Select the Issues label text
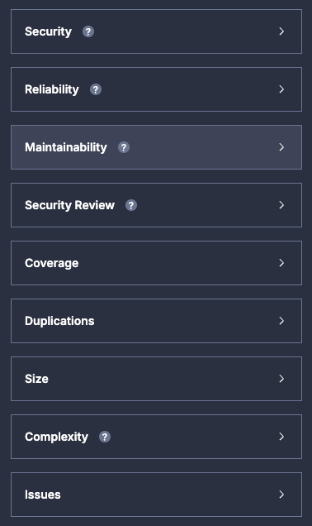The image size is (312, 526). tap(43, 495)
